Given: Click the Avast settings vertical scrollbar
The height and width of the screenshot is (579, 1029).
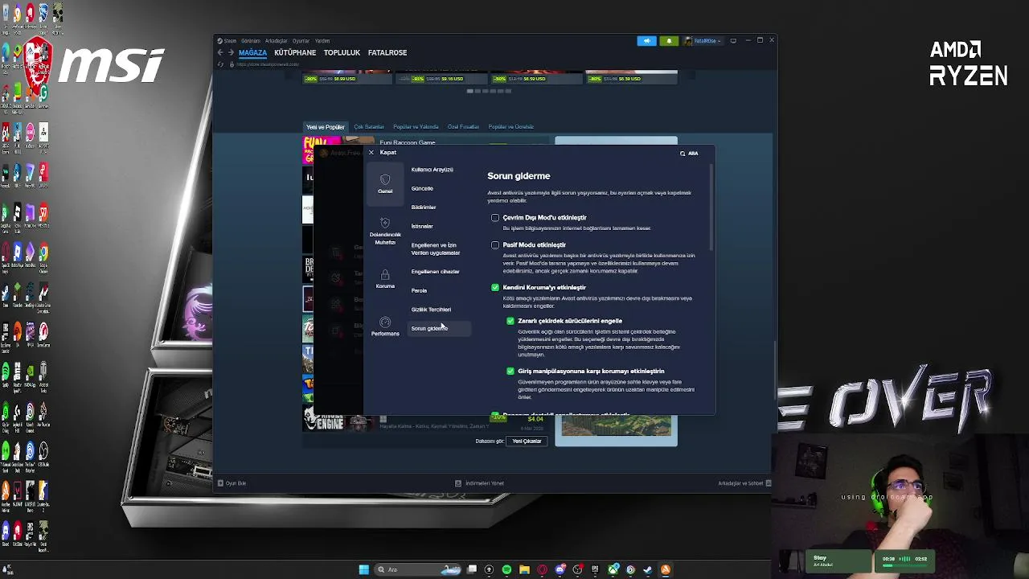Looking at the screenshot, I should point(711,207).
